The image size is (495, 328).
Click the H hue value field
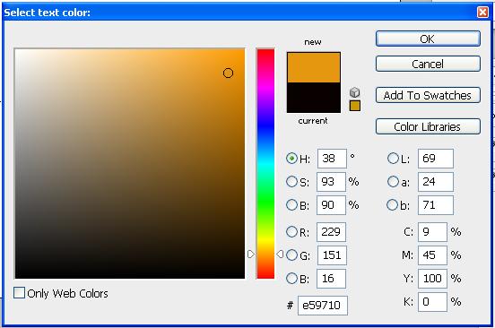pyautogui.click(x=332, y=159)
